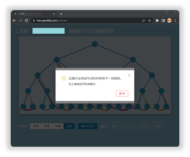This screenshot has width=190, height=157.
Task: Open the tab search chevron
Action: click(x=149, y=12)
